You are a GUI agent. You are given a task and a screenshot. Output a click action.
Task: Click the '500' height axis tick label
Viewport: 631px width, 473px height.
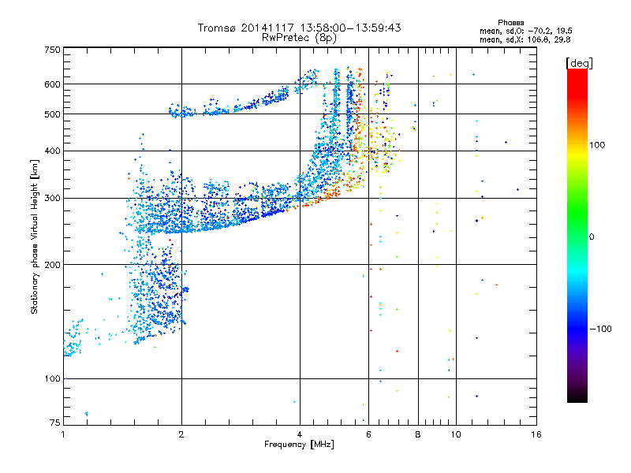tap(53, 114)
